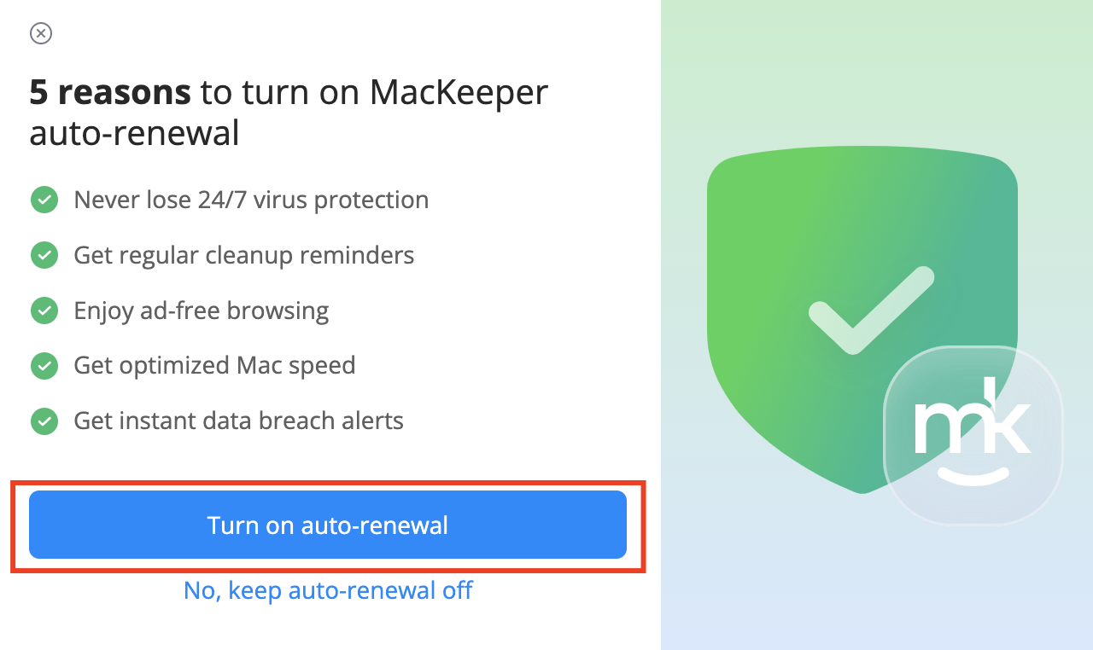Click the green check beside cleanup reminders
This screenshot has height=650, width=1093.
(x=44, y=255)
